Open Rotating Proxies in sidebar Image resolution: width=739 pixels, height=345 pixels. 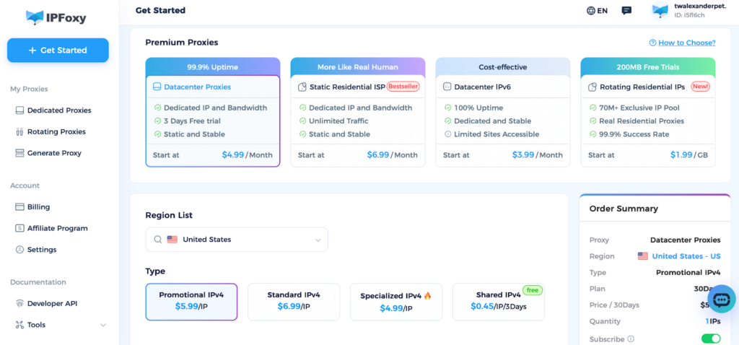point(56,132)
